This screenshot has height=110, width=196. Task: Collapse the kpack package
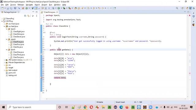point(7,29)
